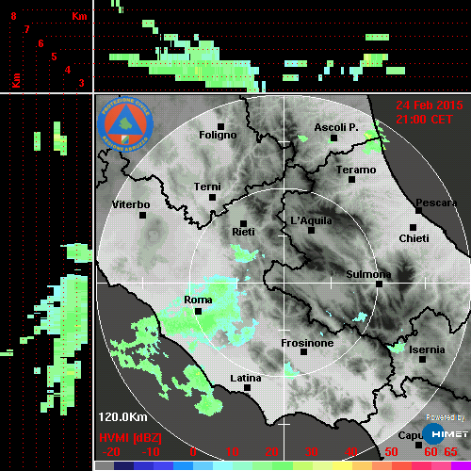Click the '3' height axis label
471x471 pixels.
[x=82, y=83]
